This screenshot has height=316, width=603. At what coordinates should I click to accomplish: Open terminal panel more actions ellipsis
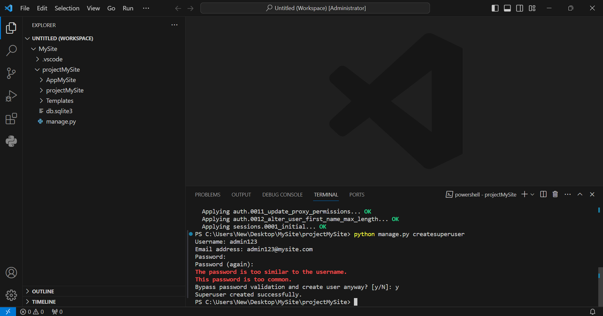click(x=568, y=194)
